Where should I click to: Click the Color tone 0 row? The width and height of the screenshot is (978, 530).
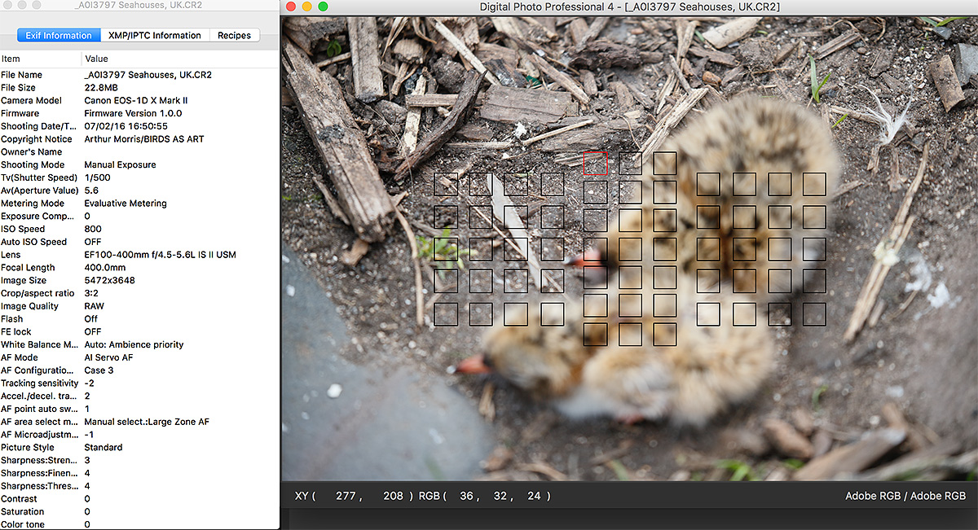(139, 524)
